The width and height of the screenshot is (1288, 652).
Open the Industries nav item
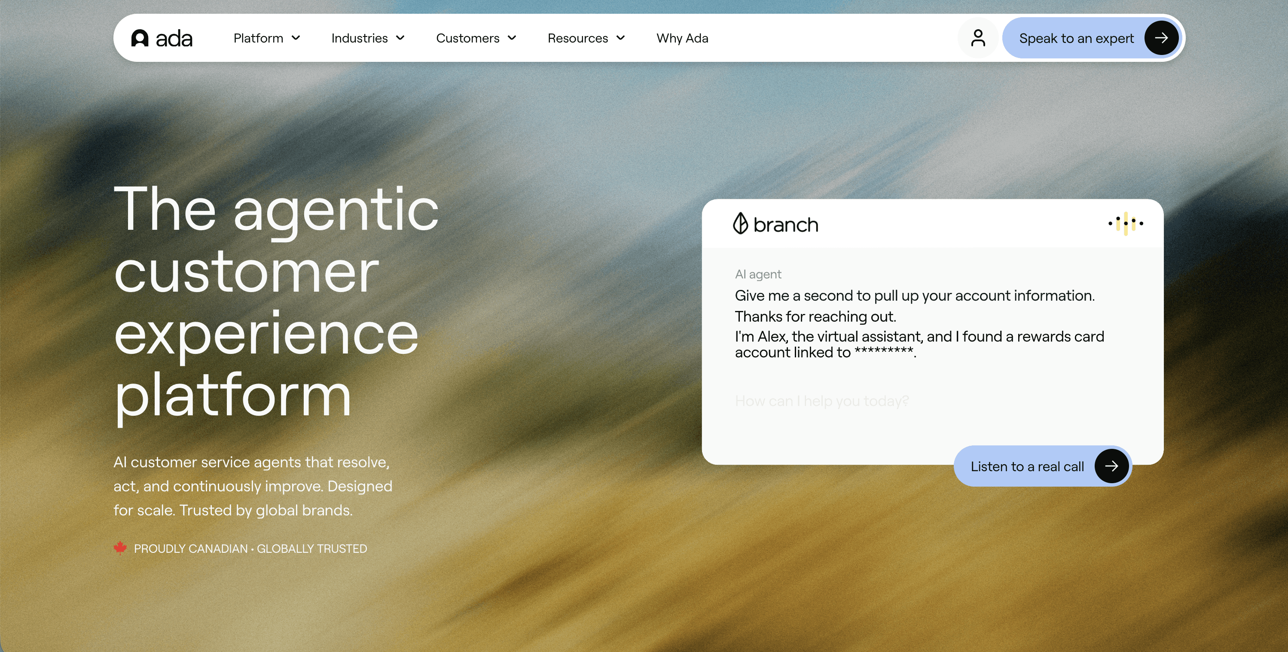coord(368,38)
